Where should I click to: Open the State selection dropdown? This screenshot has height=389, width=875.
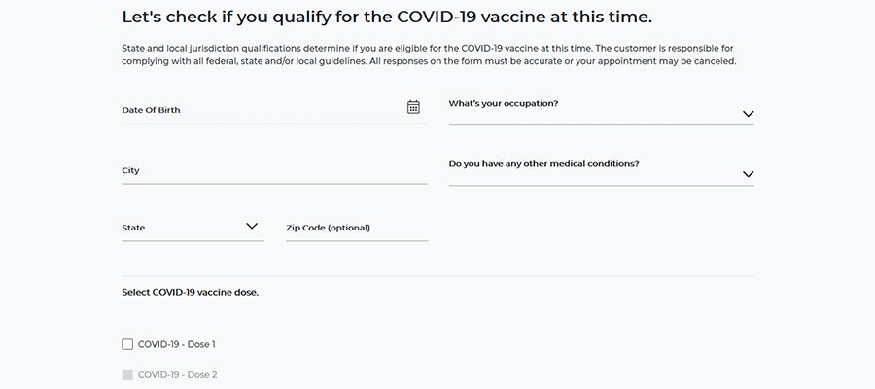click(185, 228)
